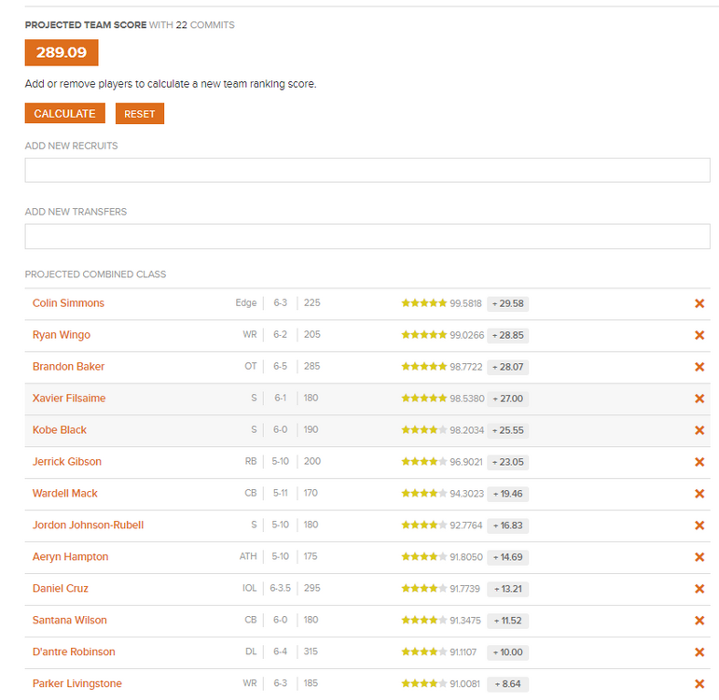Remove Parker Livingstone with the X icon
The width and height of the screenshot is (719, 700).
[x=698, y=684]
